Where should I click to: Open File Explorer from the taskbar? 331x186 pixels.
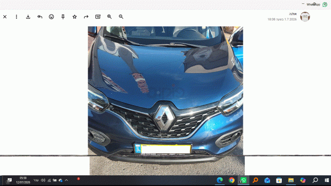click(x=291, y=180)
